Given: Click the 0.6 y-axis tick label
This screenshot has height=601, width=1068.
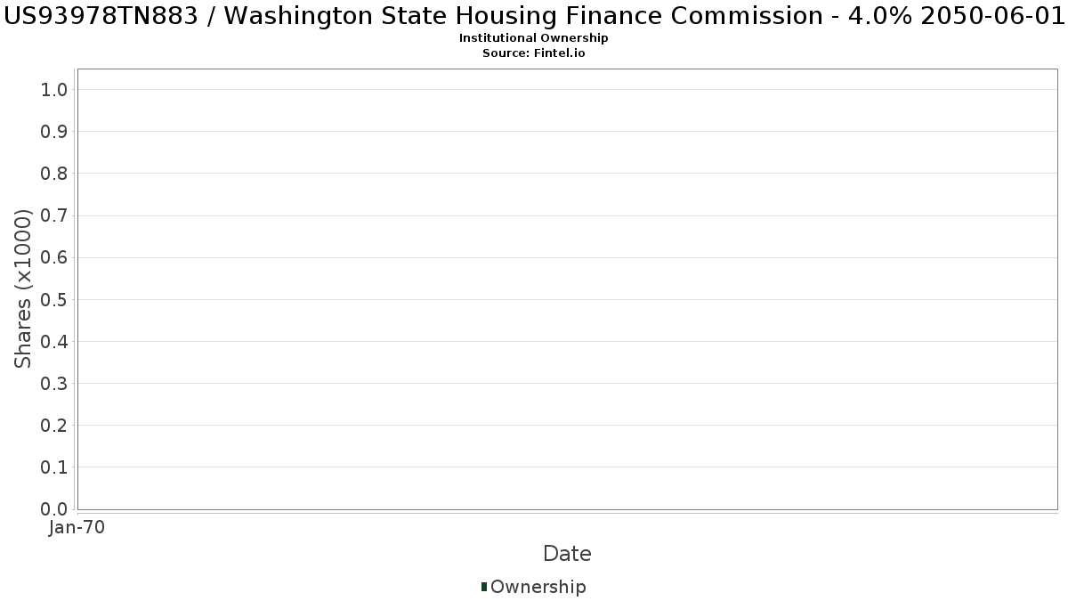Looking at the screenshot, I should 54,257.
